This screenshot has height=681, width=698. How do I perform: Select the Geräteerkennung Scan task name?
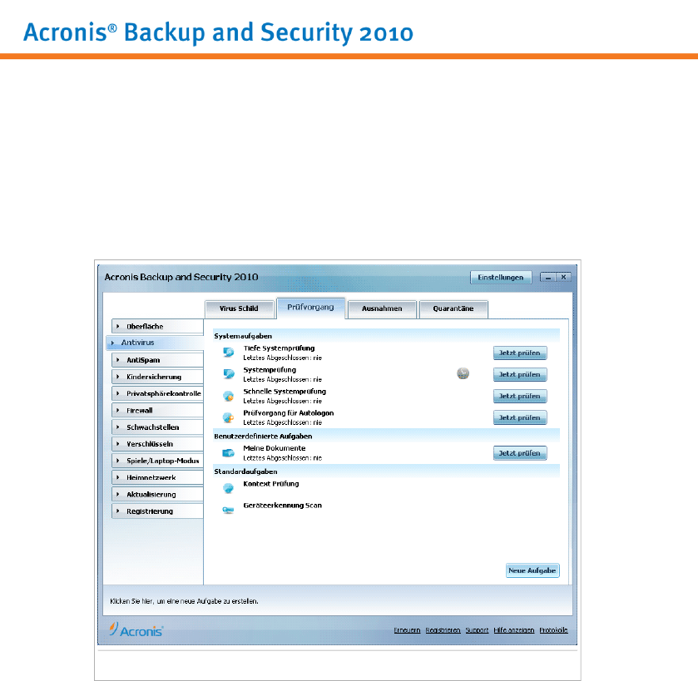282,506
